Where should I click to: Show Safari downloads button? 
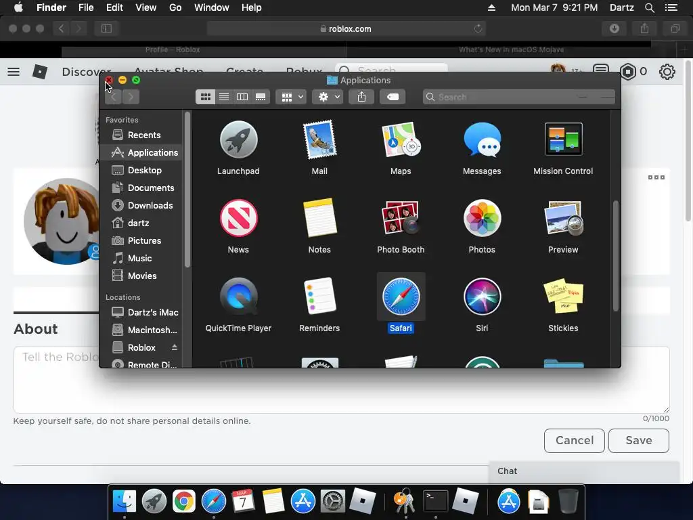coord(614,28)
